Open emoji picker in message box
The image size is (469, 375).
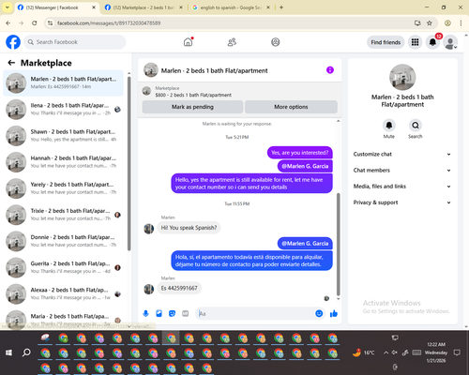[319, 313]
